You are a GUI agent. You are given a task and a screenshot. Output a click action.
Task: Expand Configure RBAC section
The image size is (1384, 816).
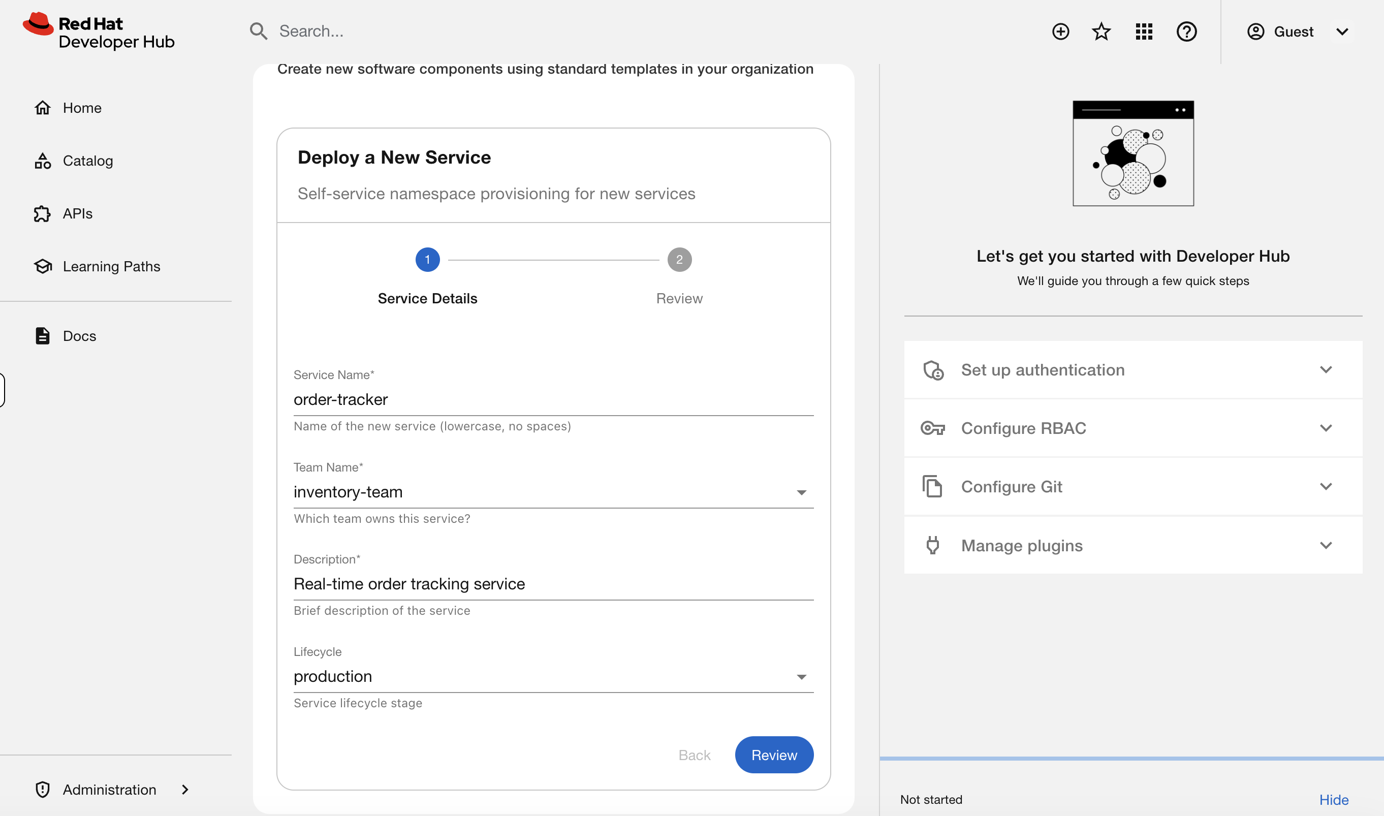[x=1133, y=428]
